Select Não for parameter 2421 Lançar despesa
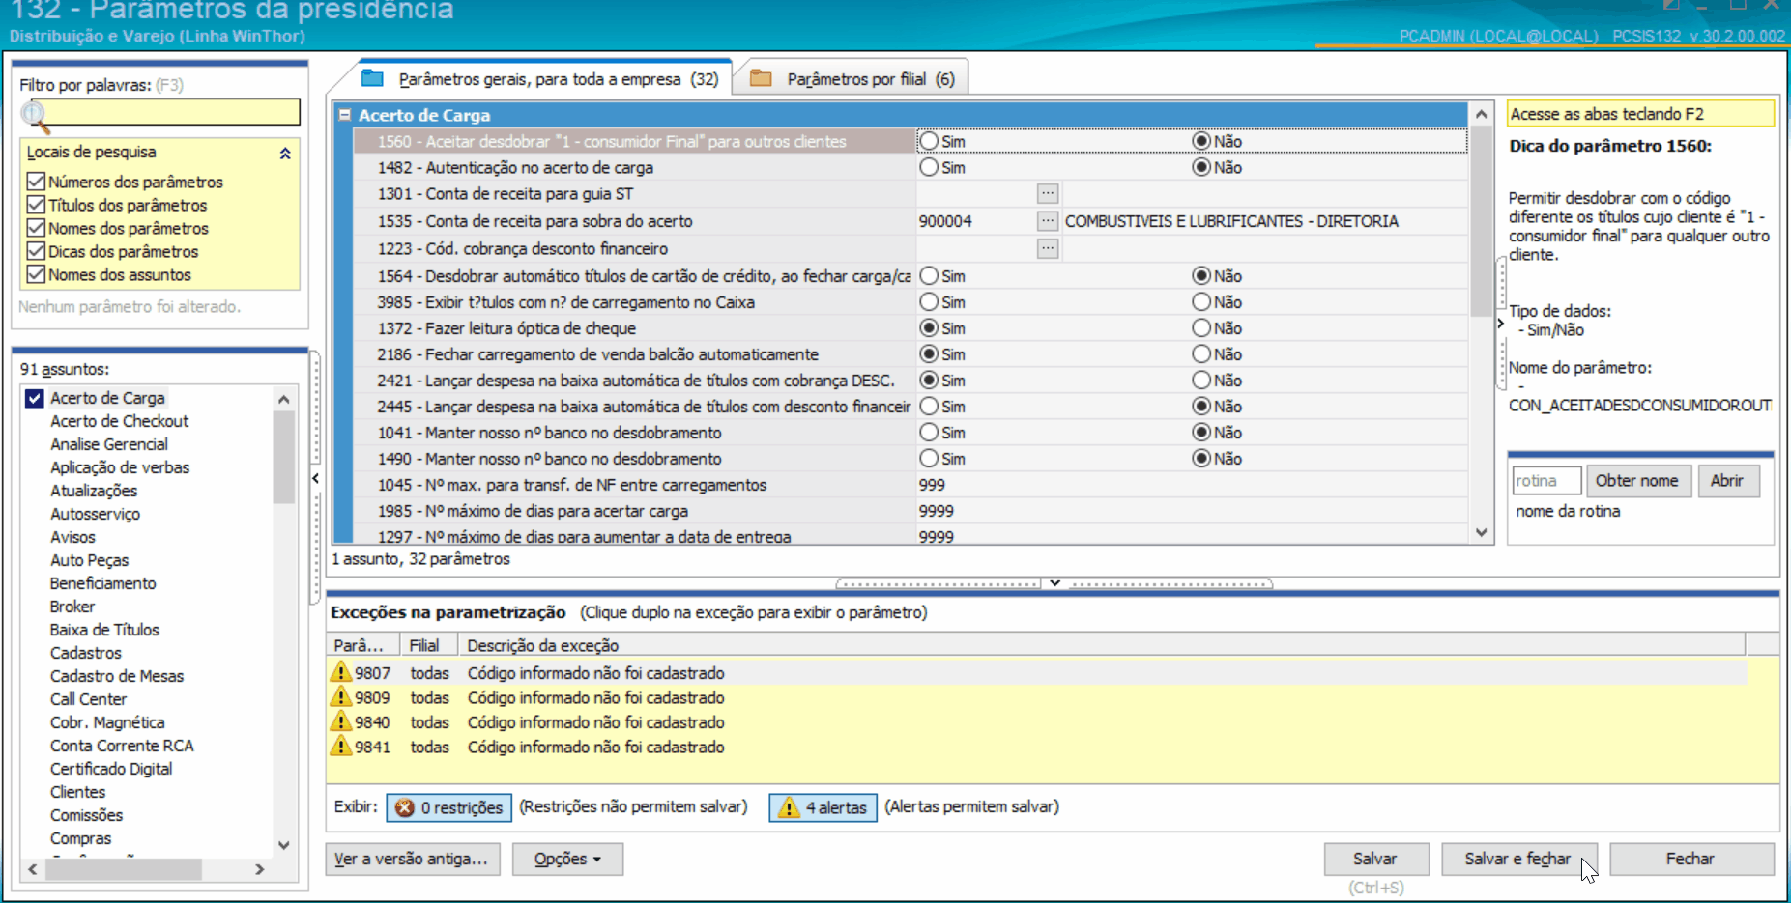The image size is (1791, 903). (1201, 381)
